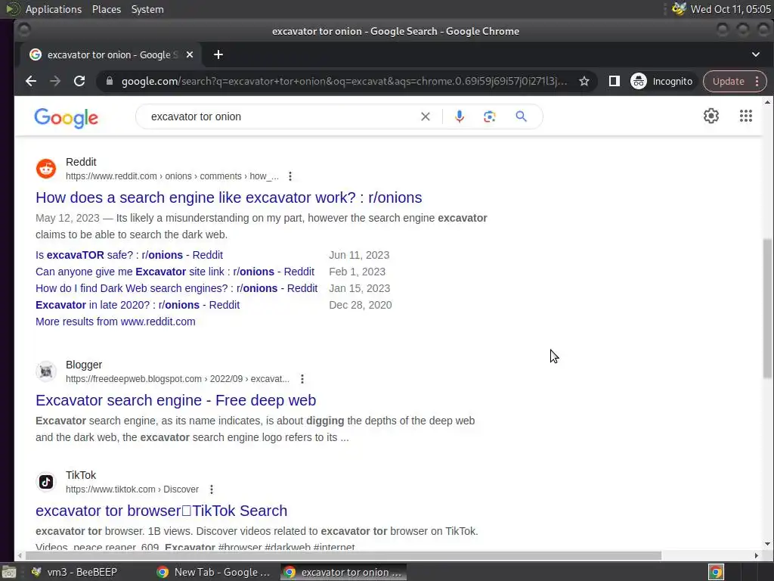Open 'Can anyone give me Excavator site link'
This screenshot has height=581, width=774.
(x=175, y=272)
